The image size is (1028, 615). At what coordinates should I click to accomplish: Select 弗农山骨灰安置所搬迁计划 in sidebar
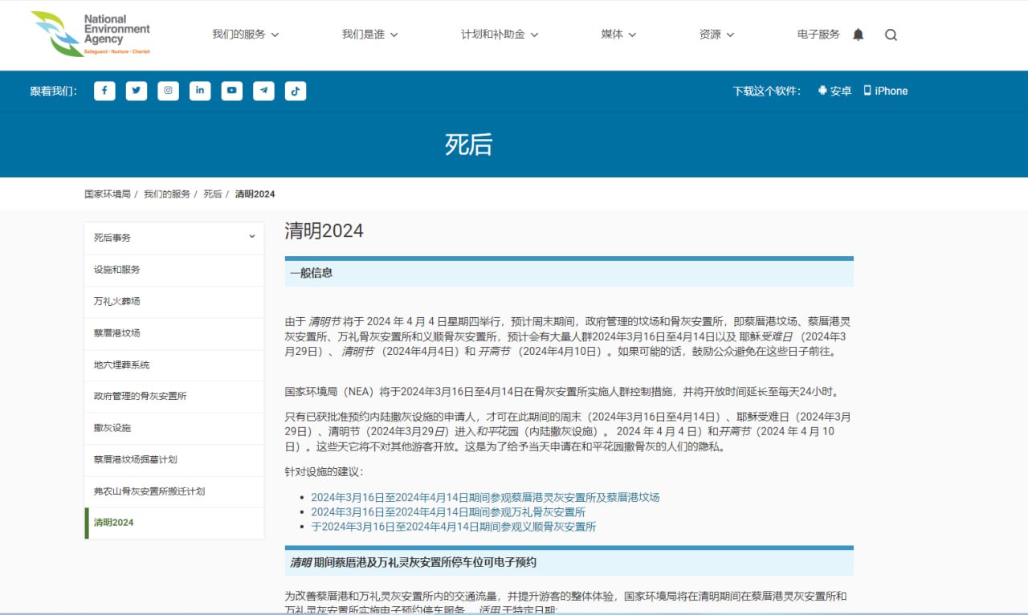tap(174, 491)
